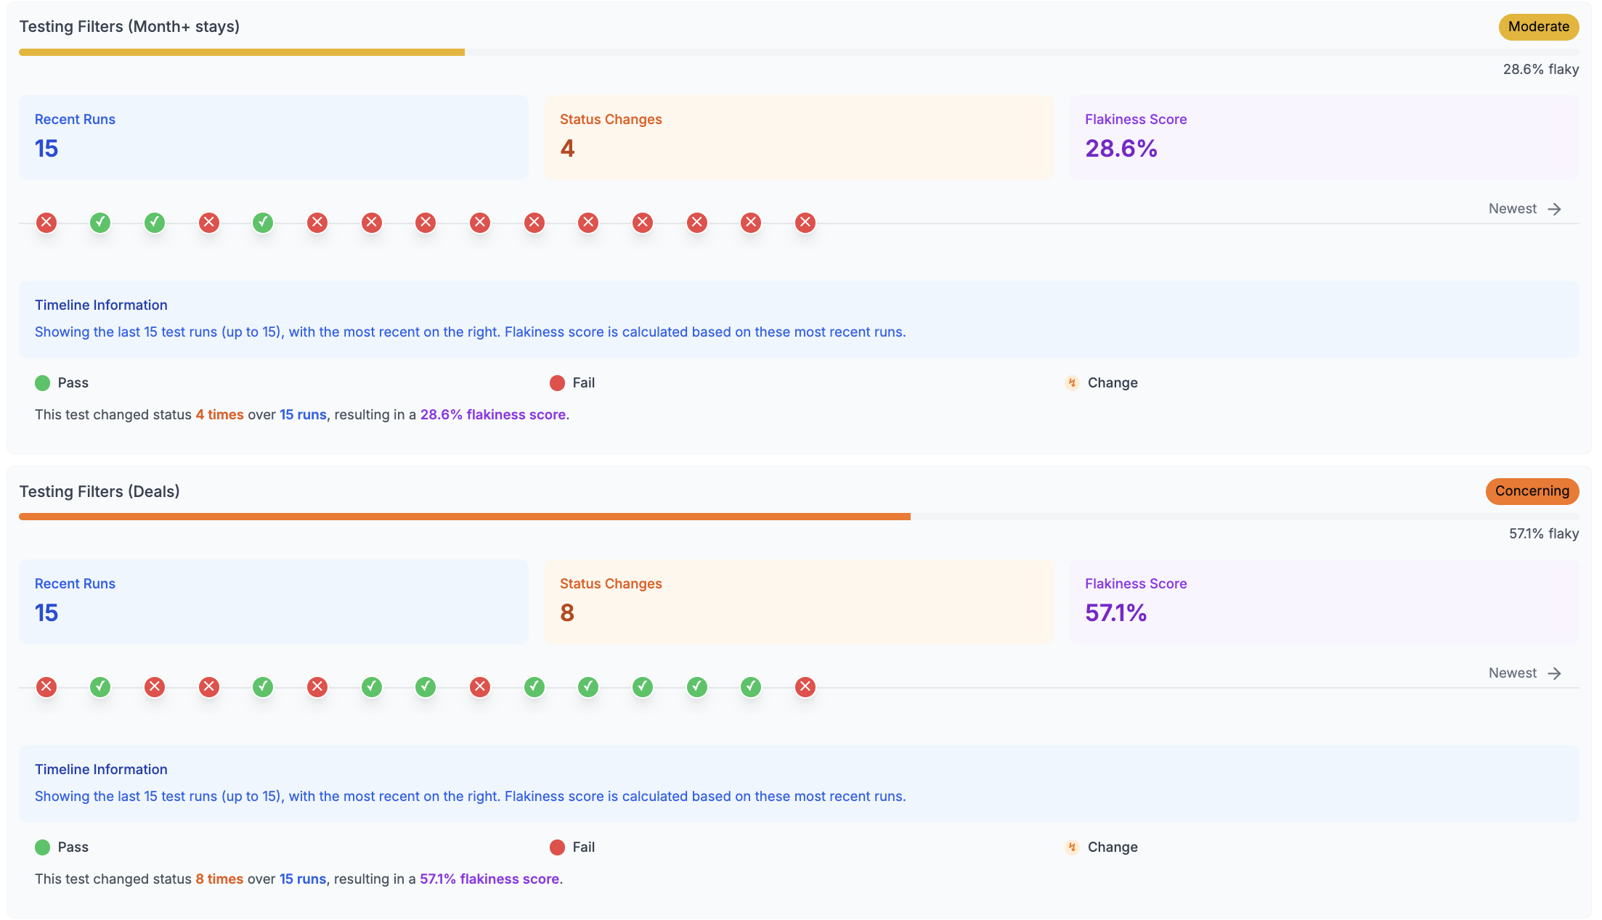Click yellow flakiness progress bar for Month+ stays
This screenshot has width=1602, height=920.
tap(241, 52)
